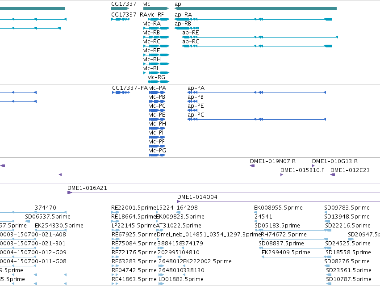Screen dimensions: 380x286
Task: Click the DME1-016A21 clone label
Action: coord(87,188)
